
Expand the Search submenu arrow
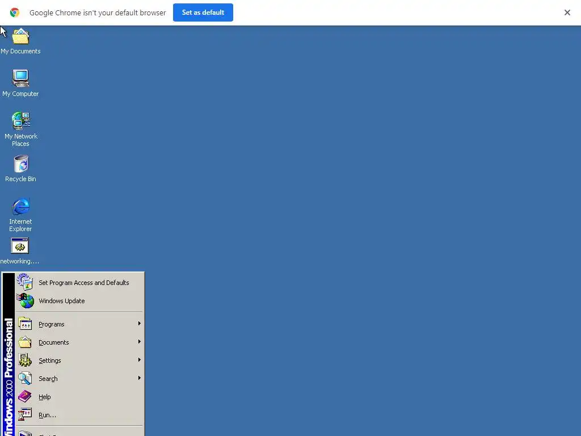click(x=140, y=378)
